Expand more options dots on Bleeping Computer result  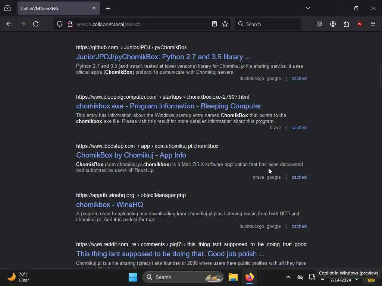click(286, 128)
